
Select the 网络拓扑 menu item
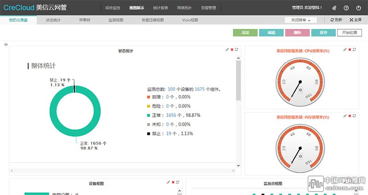click(x=184, y=8)
